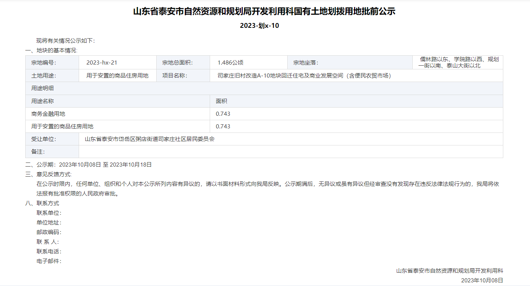This screenshot has width=530, height=292.
Task: Select the page title heading text
Action: click(264, 12)
